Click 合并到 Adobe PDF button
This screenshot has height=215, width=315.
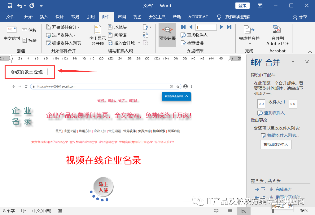277,35
